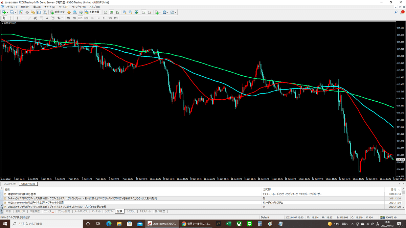The image size is (406, 228).
Task: Toggle the Data Window crosshair-circle icon
Action: (x=27, y=12)
